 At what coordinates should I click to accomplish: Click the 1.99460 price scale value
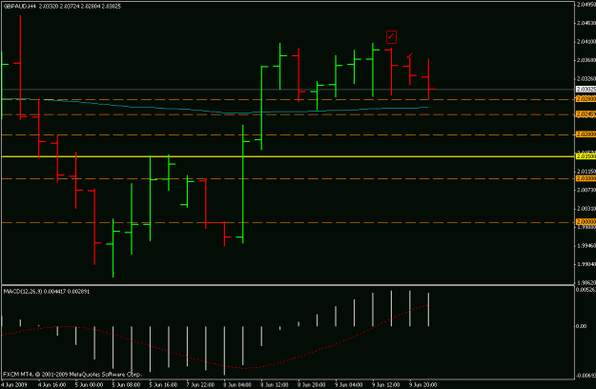586,246
